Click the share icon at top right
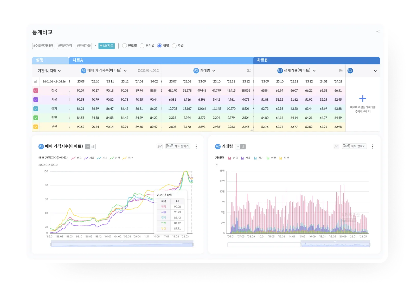Screen dimensions: 411x283 coord(377,32)
